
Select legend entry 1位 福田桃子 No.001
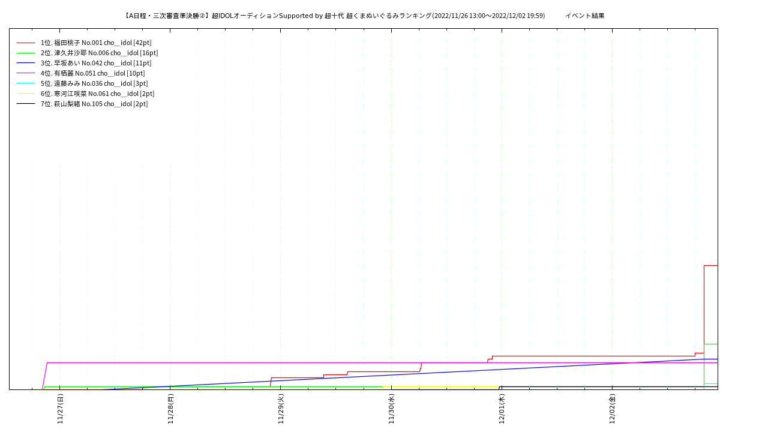96,43
